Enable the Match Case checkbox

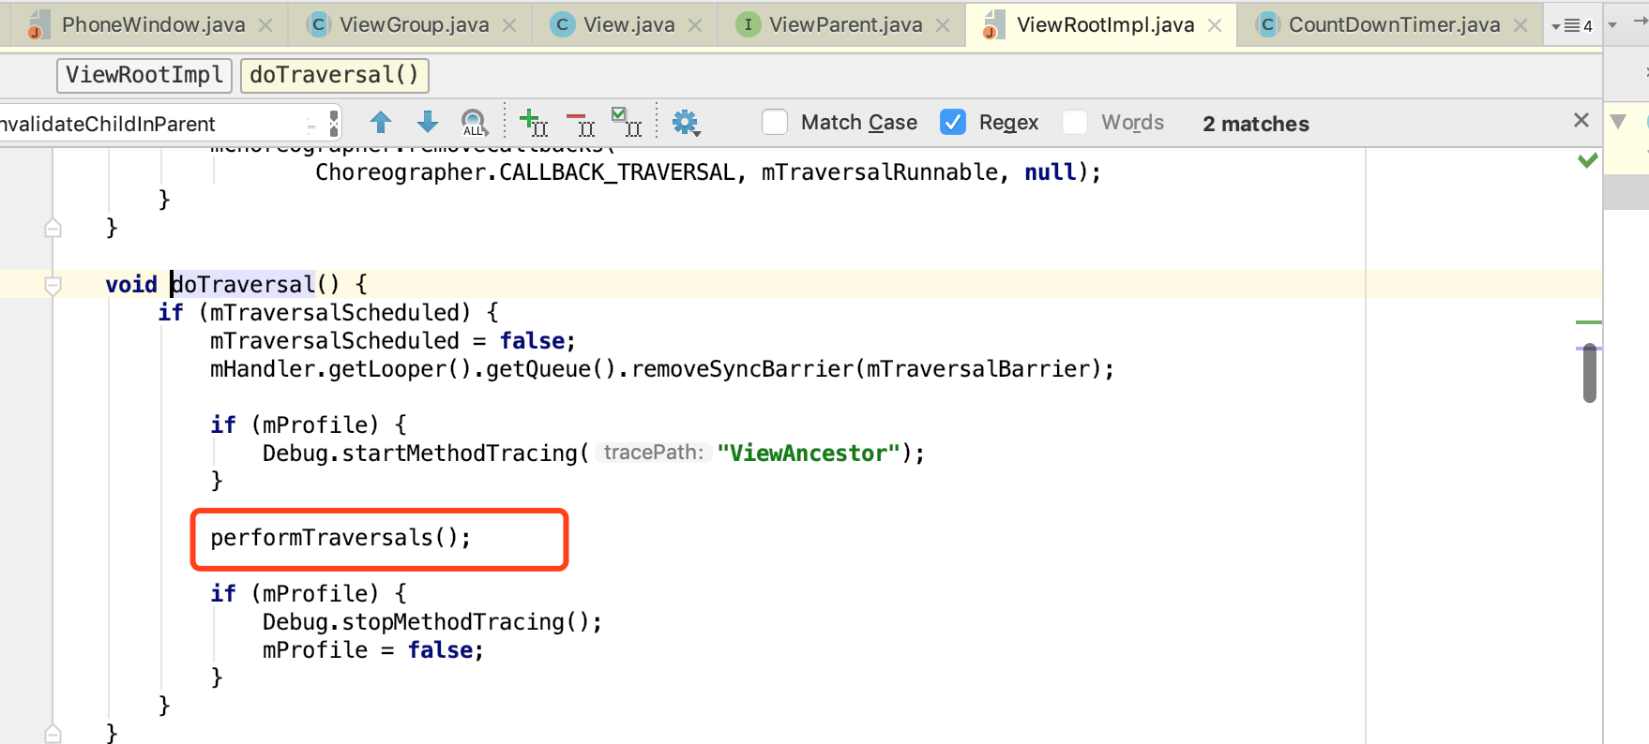[775, 122]
